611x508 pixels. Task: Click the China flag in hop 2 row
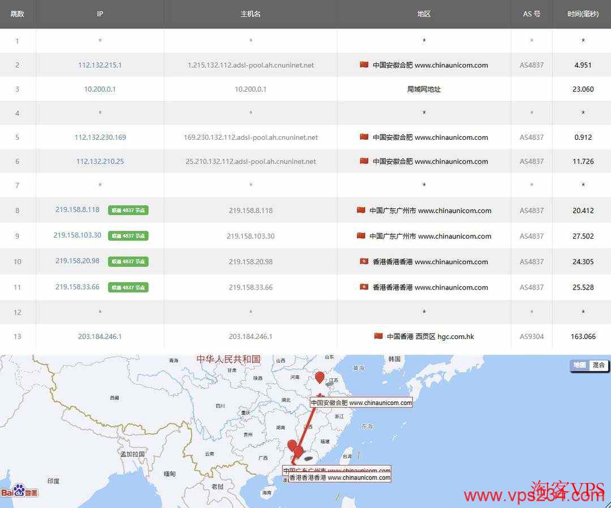pos(364,64)
